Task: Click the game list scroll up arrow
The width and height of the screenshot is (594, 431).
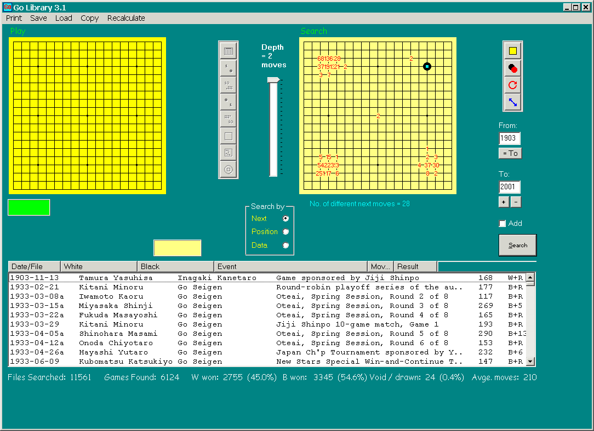Action: (x=530, y=277)
